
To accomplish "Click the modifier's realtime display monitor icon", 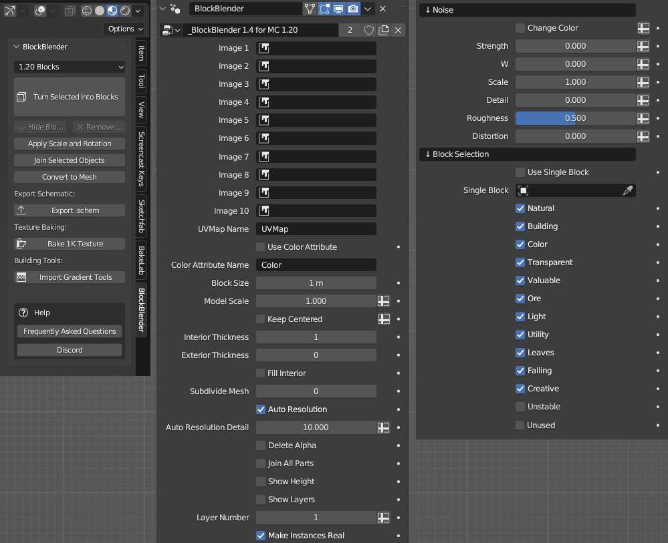I will (x=338, y=9).
